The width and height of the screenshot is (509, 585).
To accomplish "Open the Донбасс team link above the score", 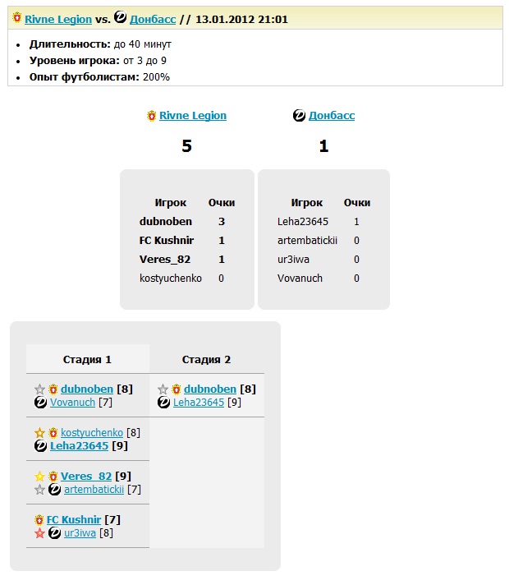I will coord(332,116).
